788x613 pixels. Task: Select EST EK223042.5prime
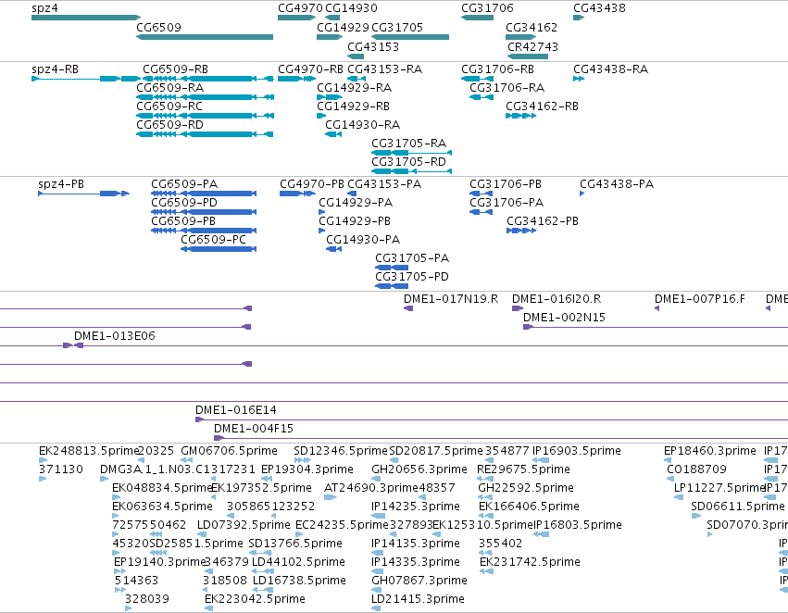click(x=209, y=608)
